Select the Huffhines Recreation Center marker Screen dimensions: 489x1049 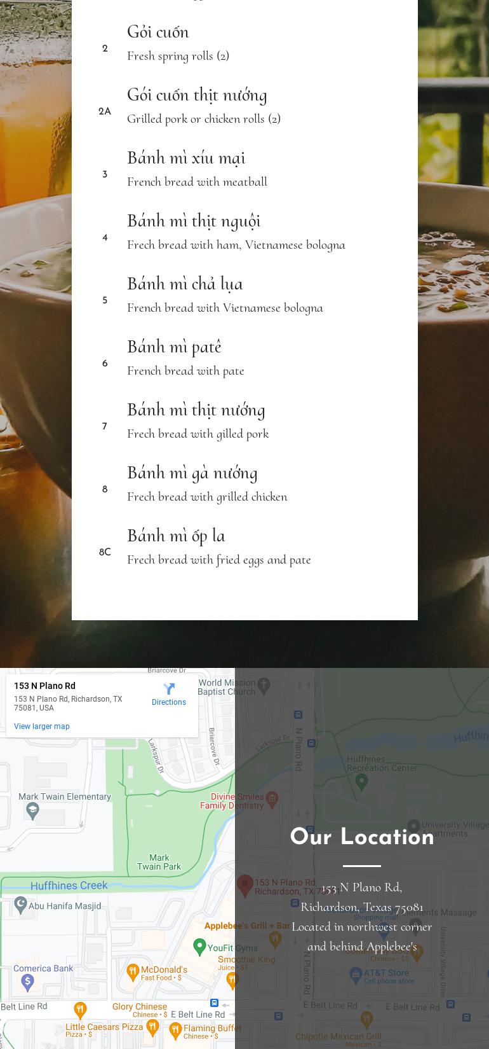tap(361, 781)
